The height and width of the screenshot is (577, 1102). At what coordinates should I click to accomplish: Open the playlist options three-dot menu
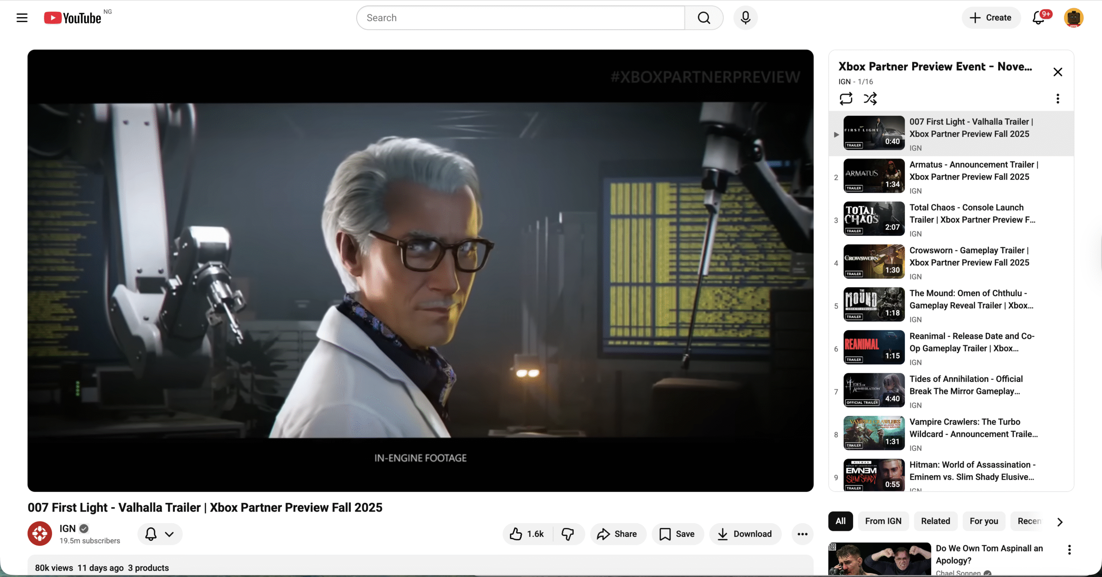pyautogui.click(x=1057, y=98)
